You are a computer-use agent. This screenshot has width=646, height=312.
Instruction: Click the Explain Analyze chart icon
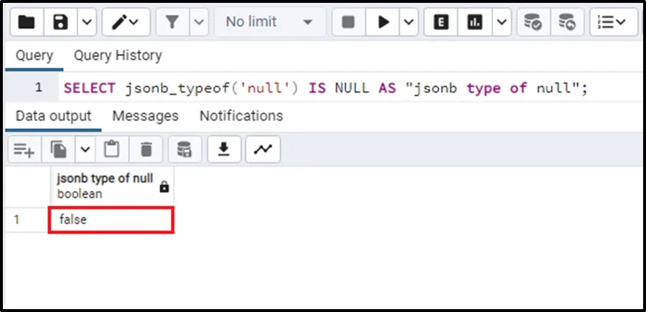coord(474,22)
